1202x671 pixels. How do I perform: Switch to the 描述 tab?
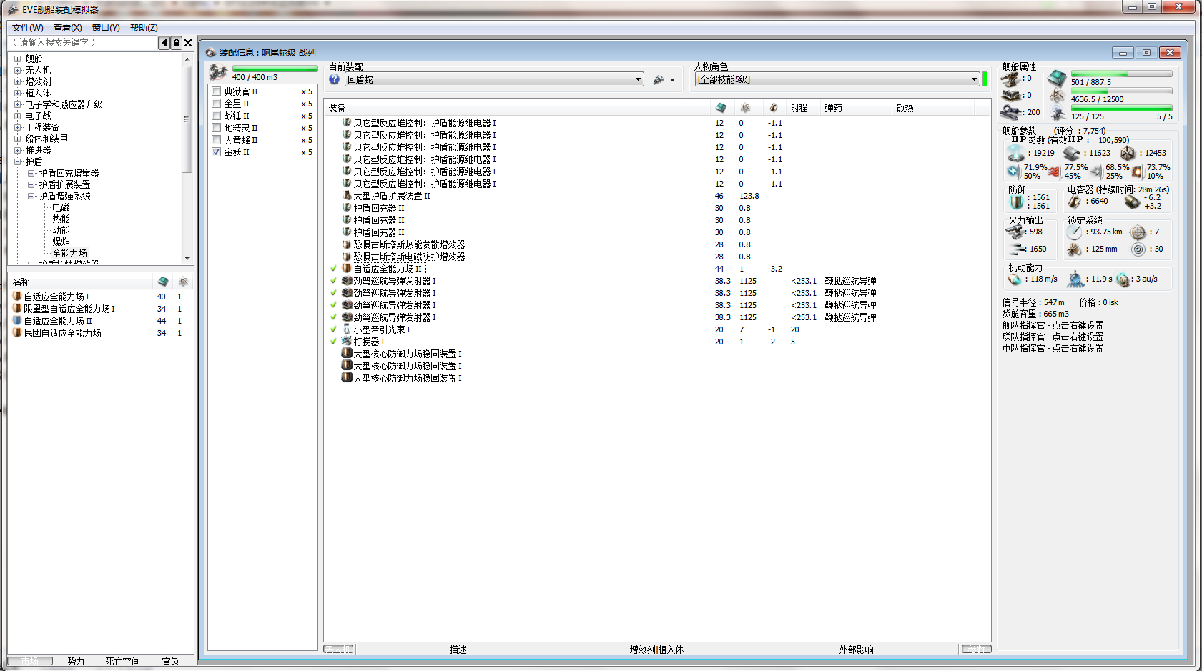pos(458,650)
